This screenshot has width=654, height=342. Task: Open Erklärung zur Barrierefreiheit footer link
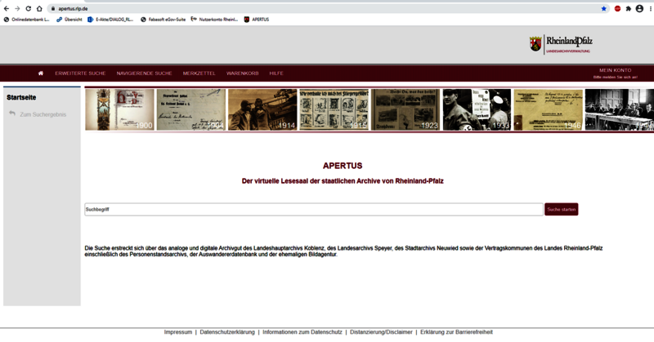[x=457, y=332]
